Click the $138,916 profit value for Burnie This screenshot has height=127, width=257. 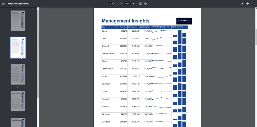[148, 31]
